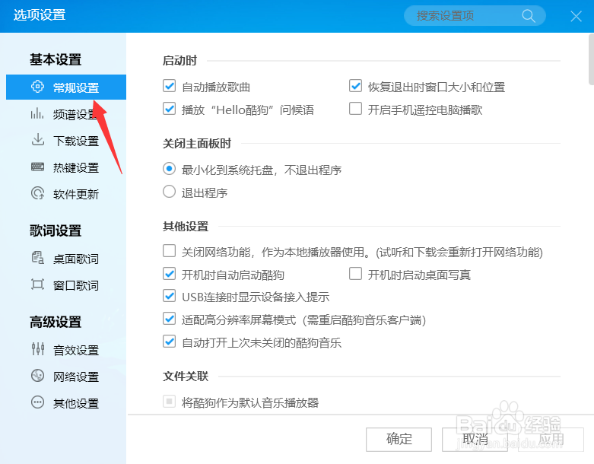Click the 启动时 group label
Viewport: 594px width, 464px height.
pyautogui.click(x=179, y=61)
